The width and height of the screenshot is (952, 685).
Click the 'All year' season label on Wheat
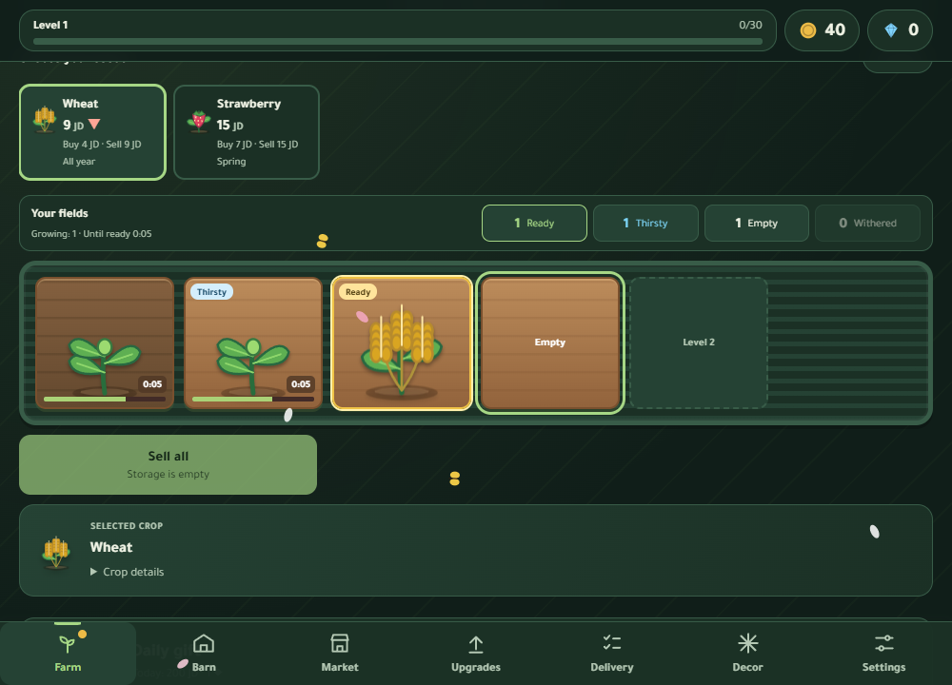click(79, 162)
